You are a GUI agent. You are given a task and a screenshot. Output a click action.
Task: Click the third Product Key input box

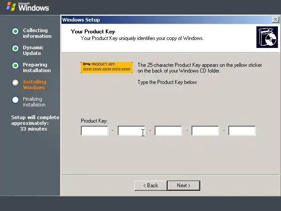pyautogui.click(x=169, y=131)
